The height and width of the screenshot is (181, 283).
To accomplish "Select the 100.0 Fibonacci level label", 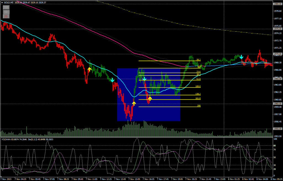I will point(198,86).
